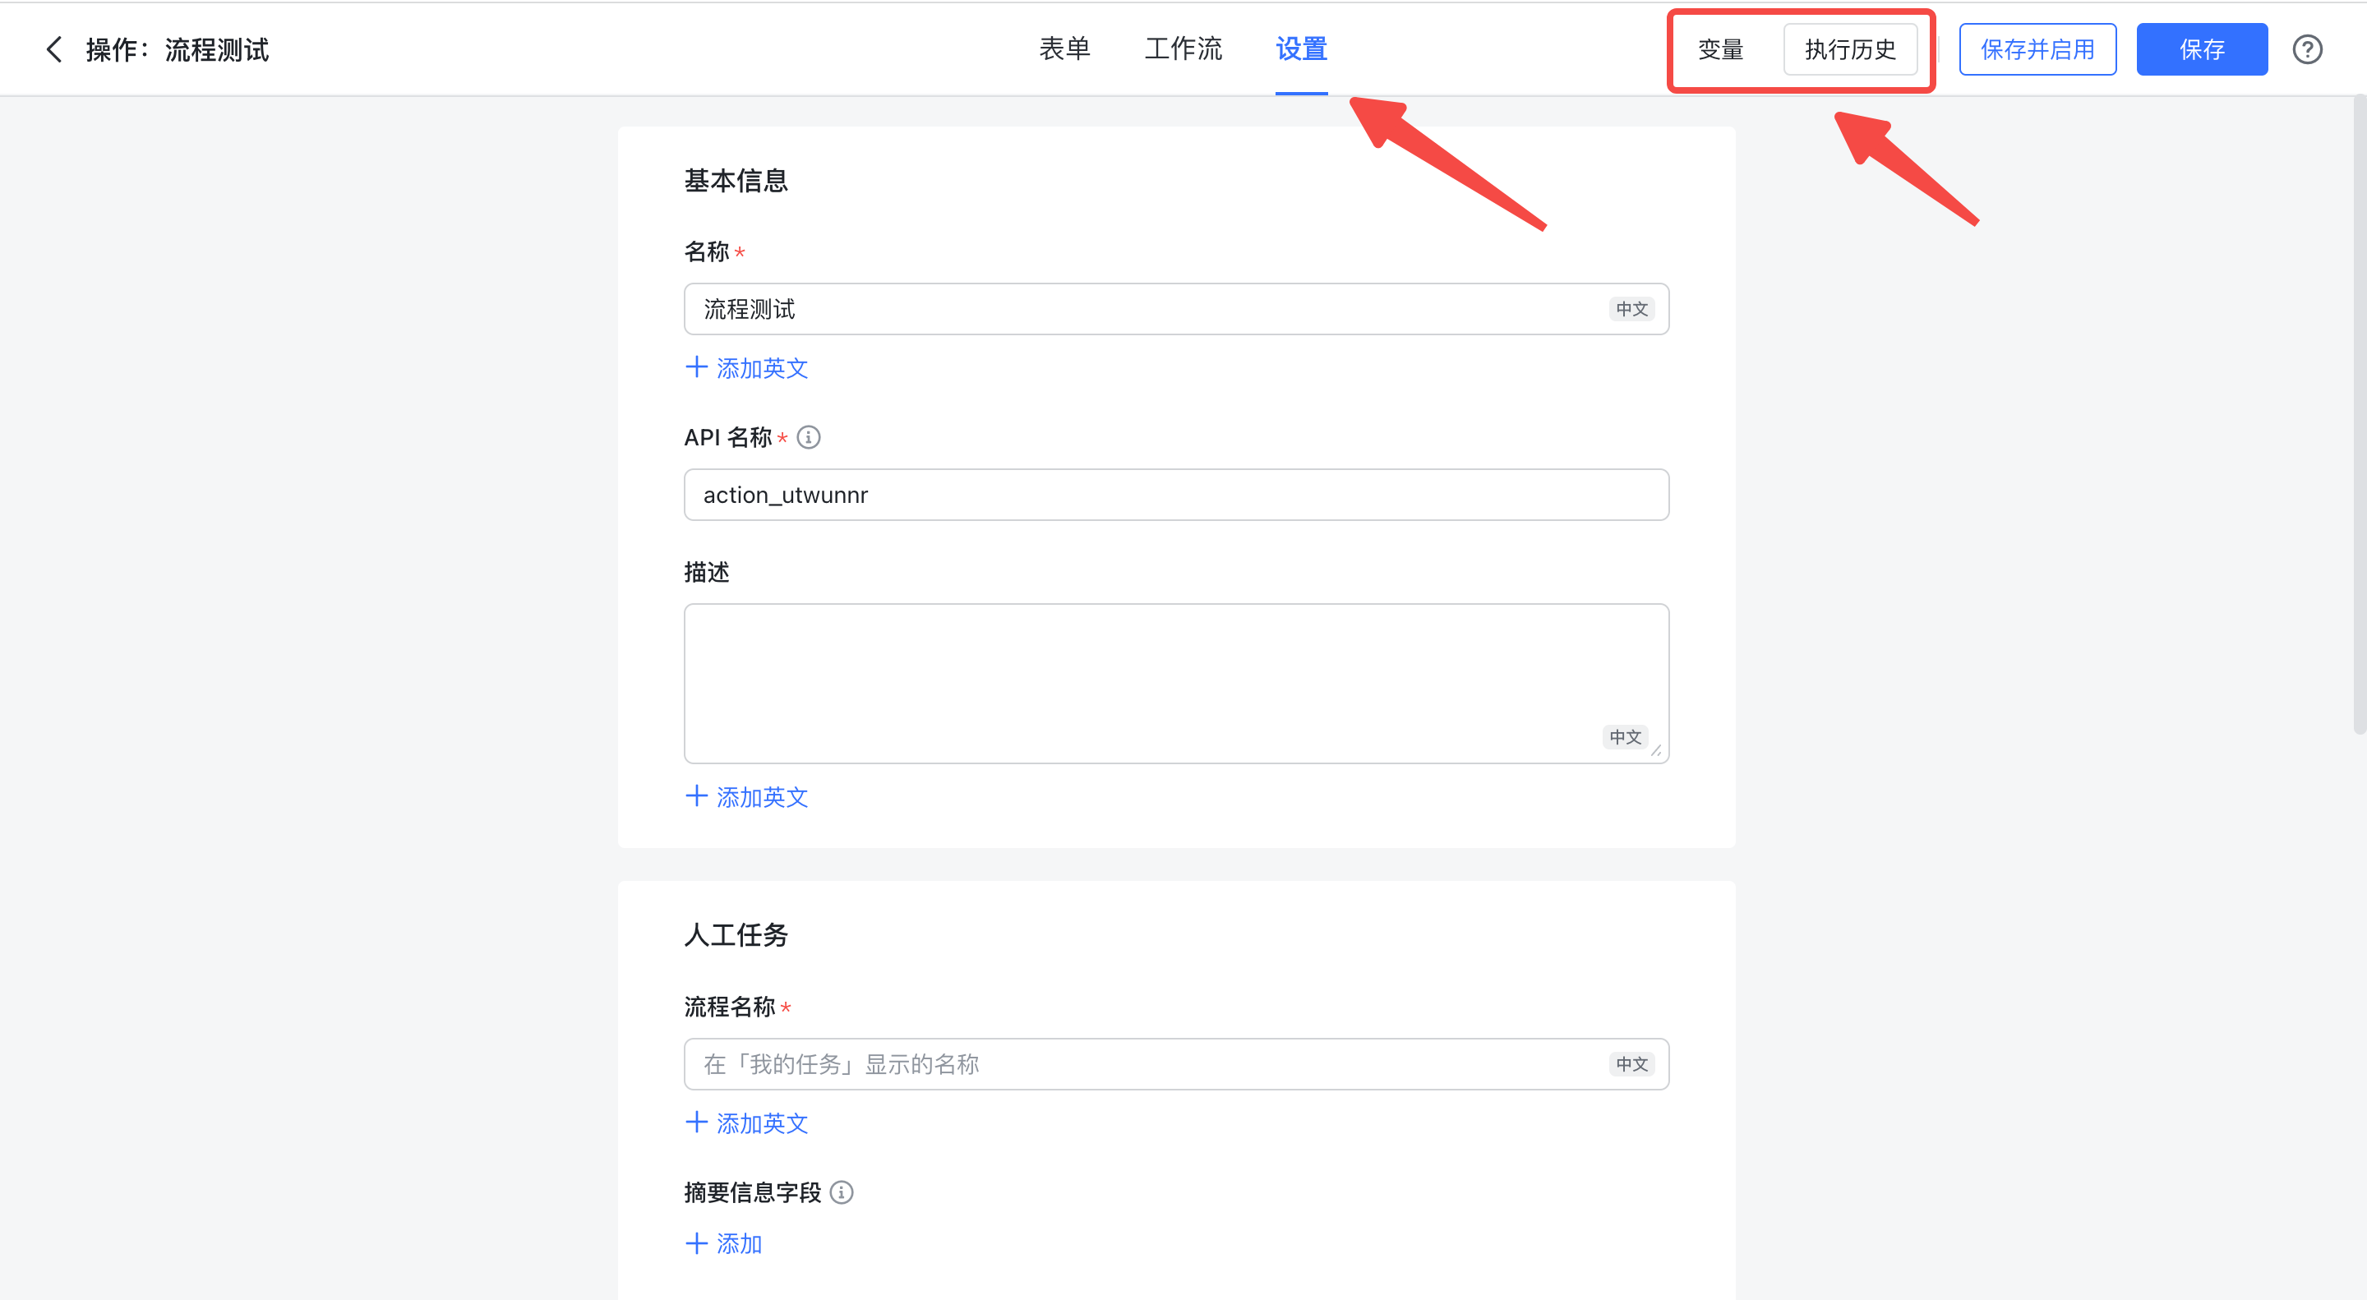Show the info tooltip next to 摘要信息字段
The image size is (2367, 1300).
pos(842,1192)
